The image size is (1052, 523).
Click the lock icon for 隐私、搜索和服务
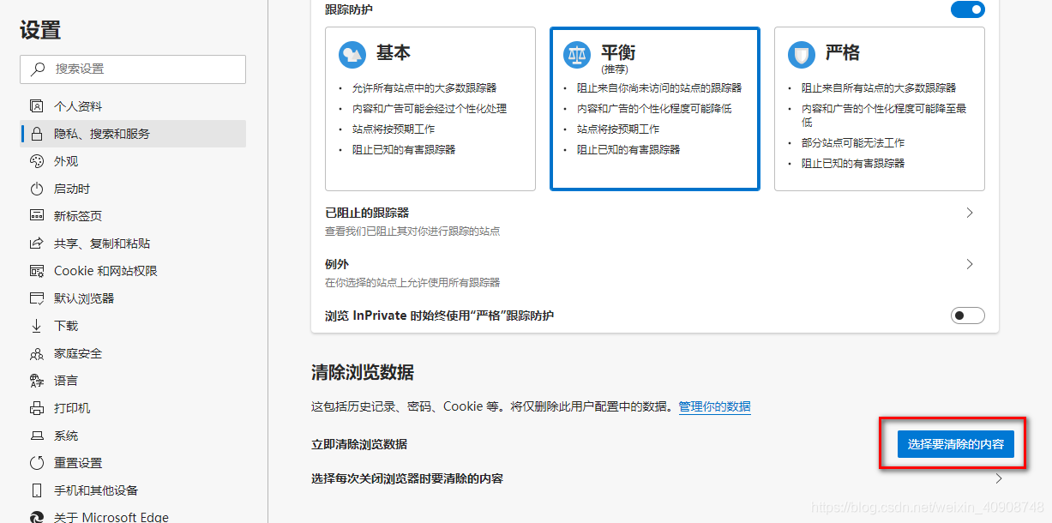[x=36, y=134]
